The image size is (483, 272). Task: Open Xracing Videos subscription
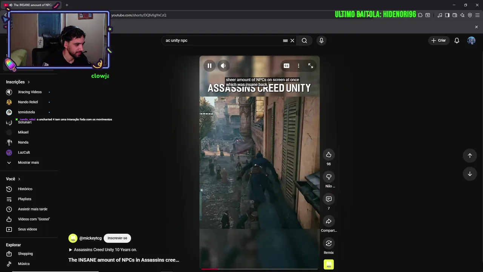[29, 92]
